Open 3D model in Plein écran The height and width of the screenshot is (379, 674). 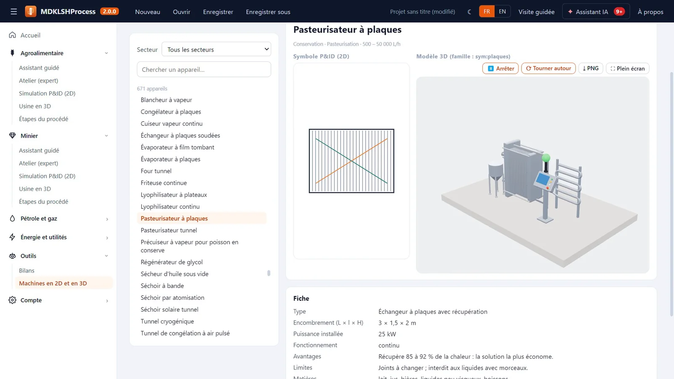pyautogui.click(x=628, y=68)
